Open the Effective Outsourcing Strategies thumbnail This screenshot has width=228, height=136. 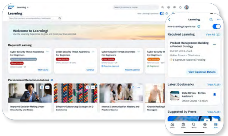pos(75,93)
